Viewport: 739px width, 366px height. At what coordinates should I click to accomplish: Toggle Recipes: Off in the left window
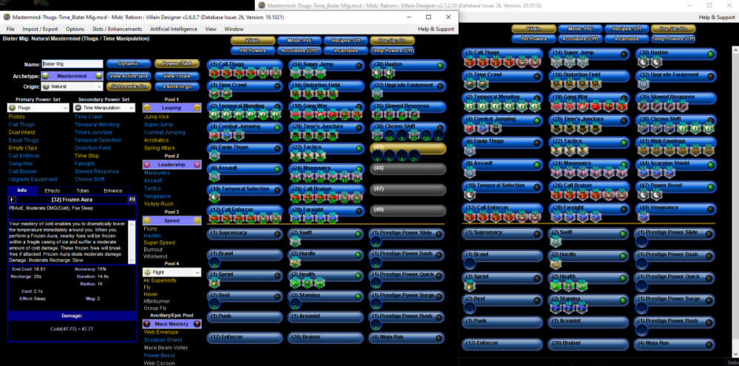click(x=345, y=41)
